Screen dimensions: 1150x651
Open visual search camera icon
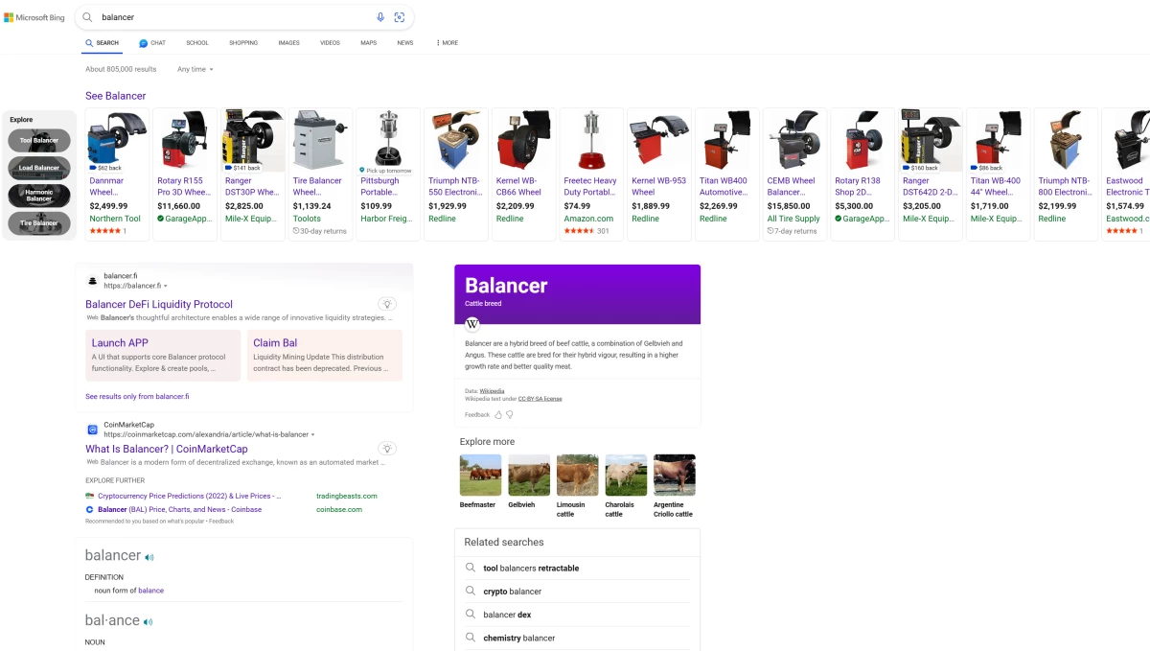click(400, 17)
